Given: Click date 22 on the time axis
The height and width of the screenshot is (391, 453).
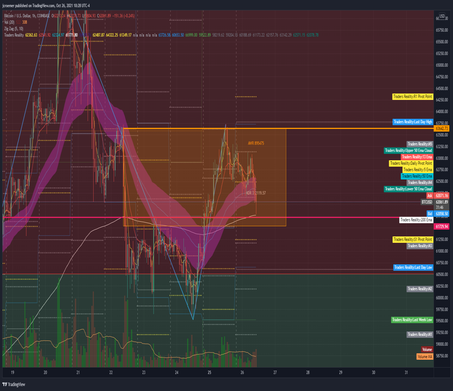Looking at the screenshot, I should 111,373.
